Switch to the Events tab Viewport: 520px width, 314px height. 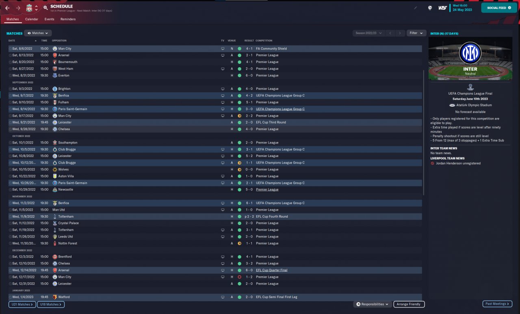pos(50,19)
